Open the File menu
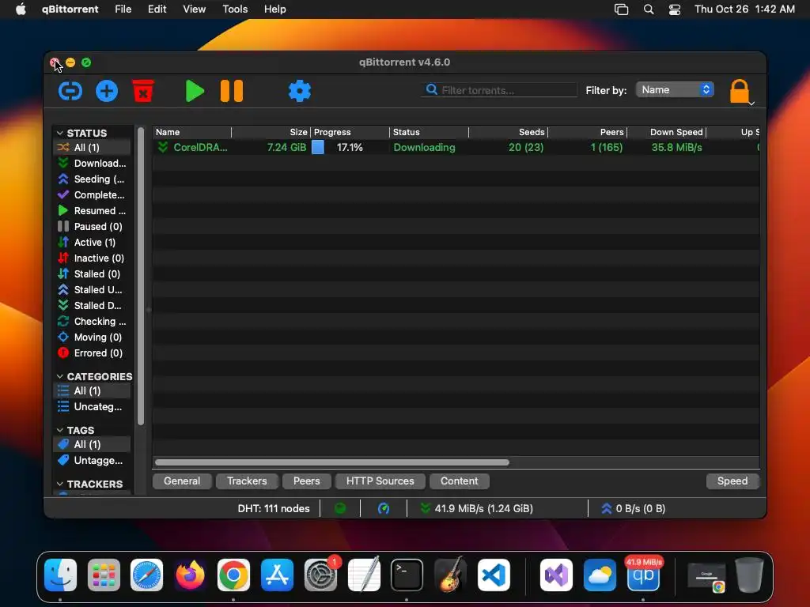The height and width of the screenshot is (607, 810). (123, 9)
